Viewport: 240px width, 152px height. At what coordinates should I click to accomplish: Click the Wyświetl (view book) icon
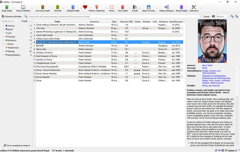pos(58,7)
